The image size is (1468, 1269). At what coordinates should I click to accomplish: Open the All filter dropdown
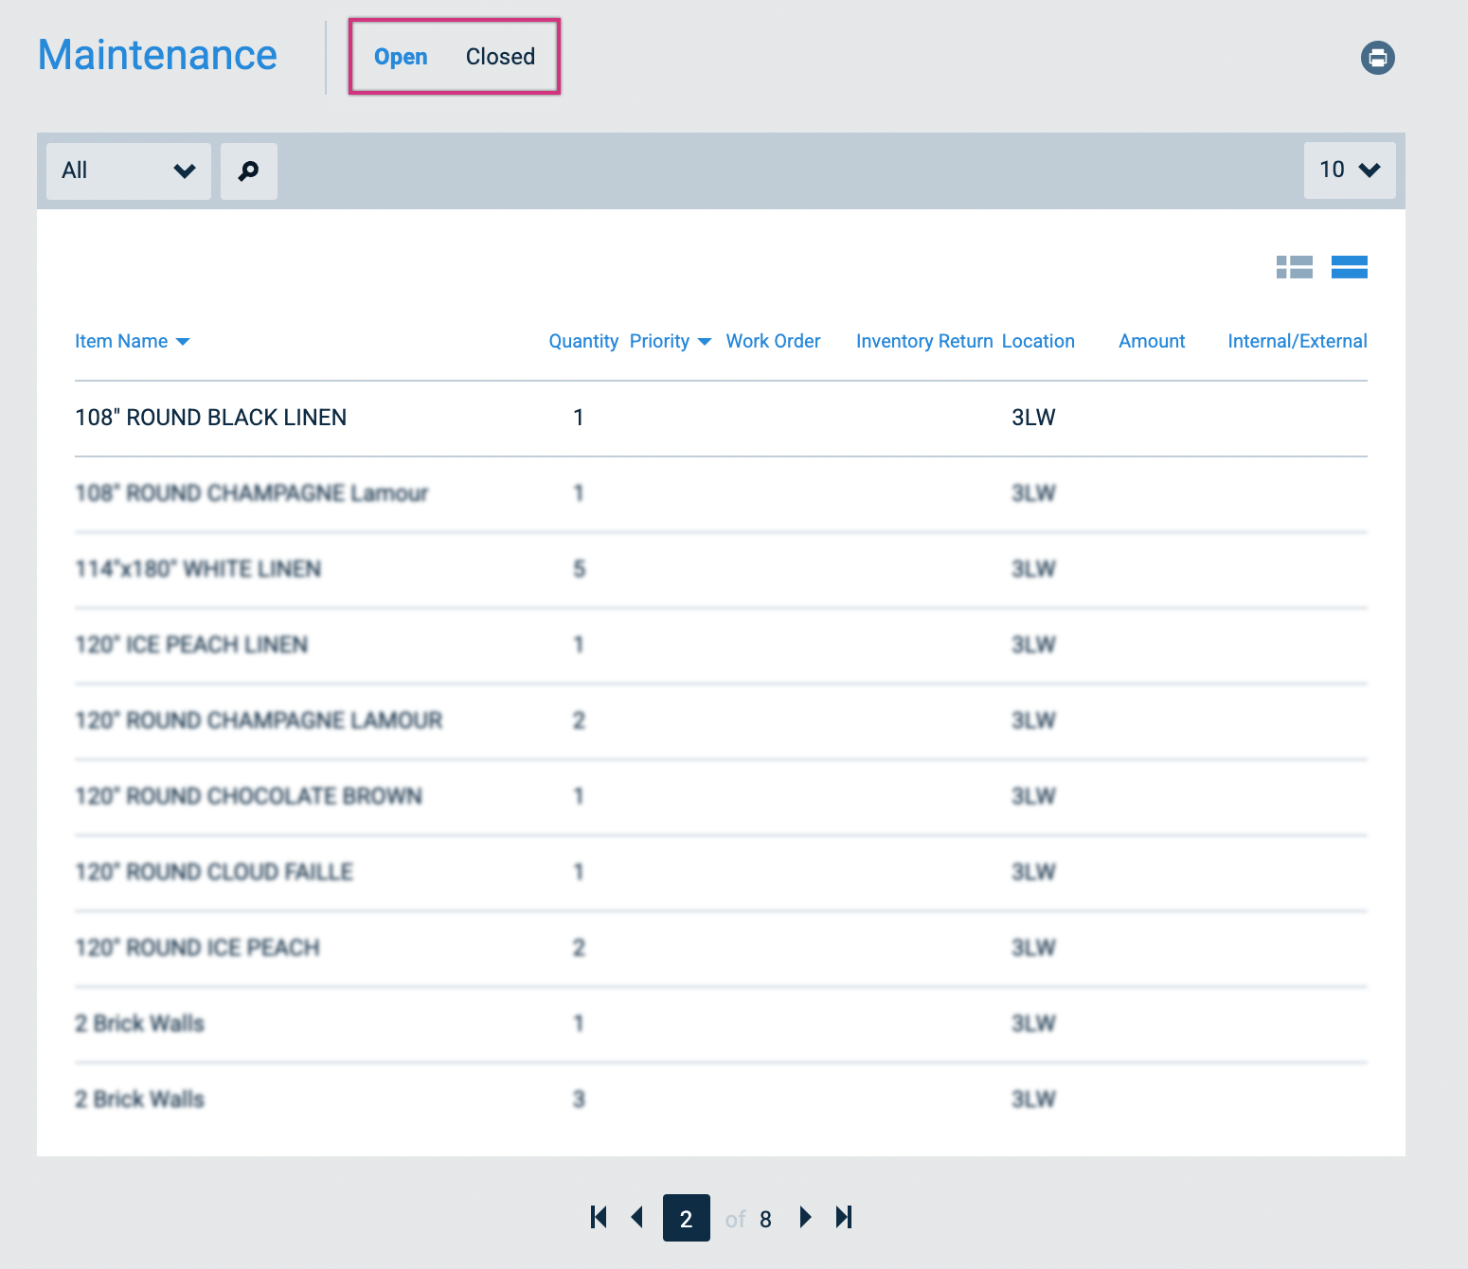tap(128, 170)
